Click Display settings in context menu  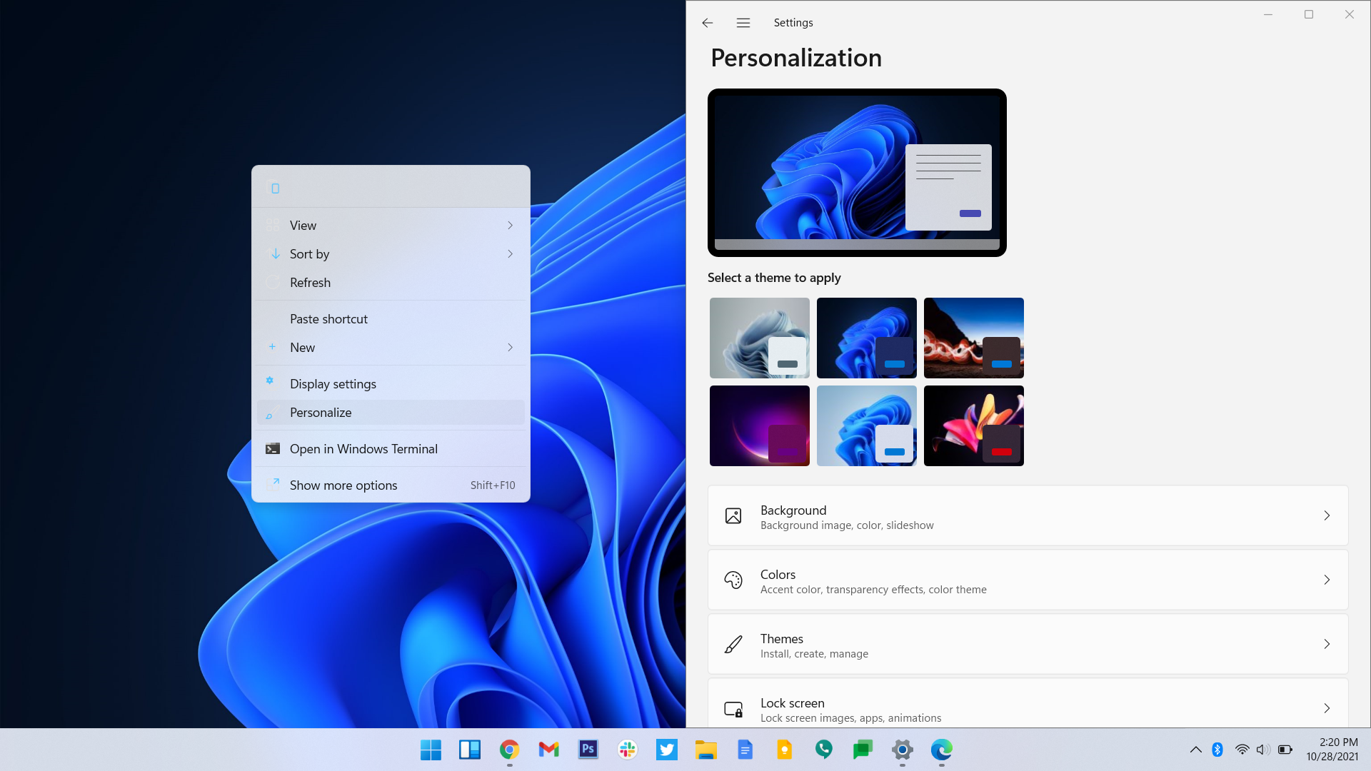coord(332,383)
